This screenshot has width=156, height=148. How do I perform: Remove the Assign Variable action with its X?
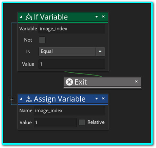[x=103, y=98]
